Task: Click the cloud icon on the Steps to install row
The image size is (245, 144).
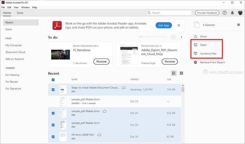Action: [x=124, y=88]
